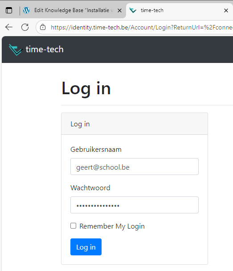This screenshot has width=233, height=271.
Task: Click the time-tech logo in the header
Action: point(16,50)
